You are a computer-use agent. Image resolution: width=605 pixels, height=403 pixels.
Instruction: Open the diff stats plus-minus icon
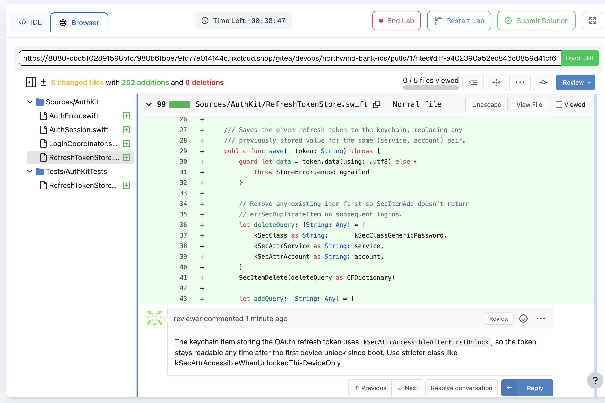[43, 82]
